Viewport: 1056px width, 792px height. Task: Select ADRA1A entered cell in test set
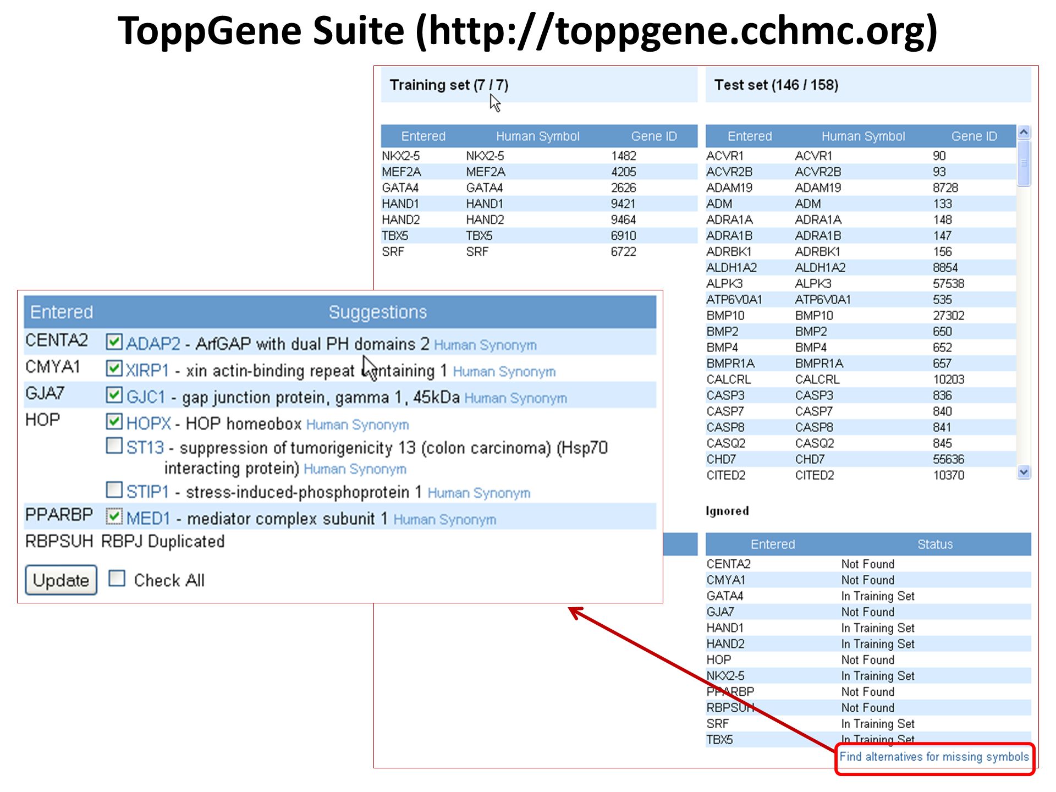coord(729,219)
